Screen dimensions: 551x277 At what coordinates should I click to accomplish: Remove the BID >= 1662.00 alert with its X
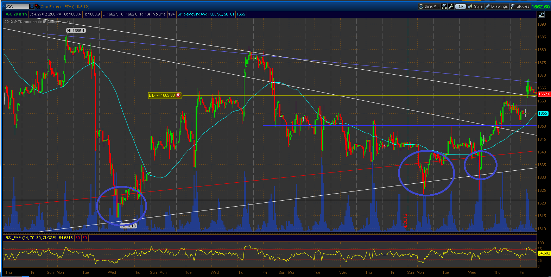tap(178, 95)
